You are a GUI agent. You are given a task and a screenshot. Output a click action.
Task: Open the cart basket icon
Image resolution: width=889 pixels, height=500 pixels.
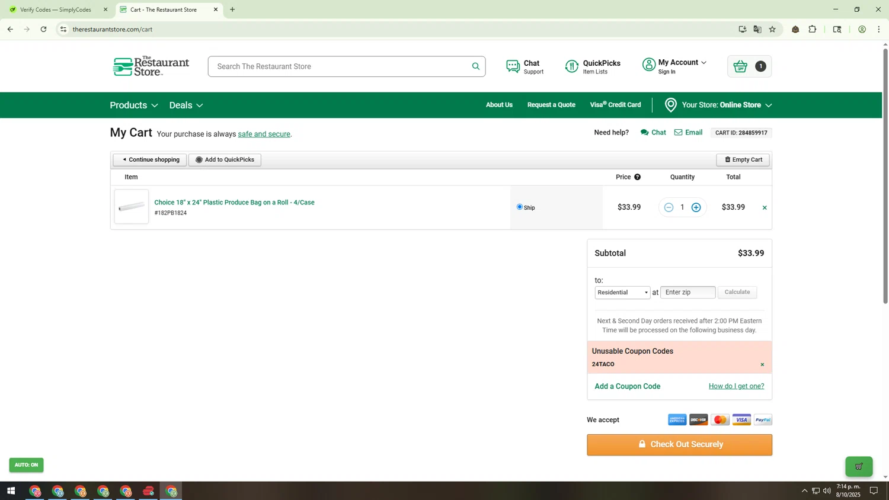click(740, 66)
